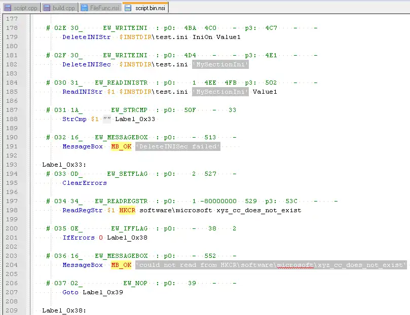Click the save icon on script.cpp tab
This screenshot has height=315, width=410.
tap(8, 8)
